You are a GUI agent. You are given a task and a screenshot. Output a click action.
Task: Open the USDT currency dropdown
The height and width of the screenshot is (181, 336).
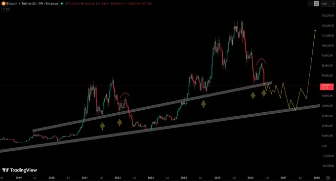328,3
